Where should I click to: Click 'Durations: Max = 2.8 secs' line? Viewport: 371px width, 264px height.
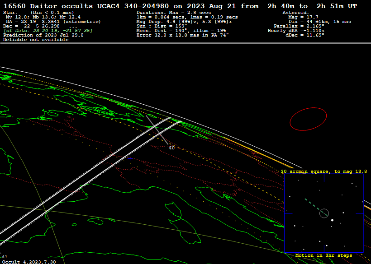(x=174, y=13)
